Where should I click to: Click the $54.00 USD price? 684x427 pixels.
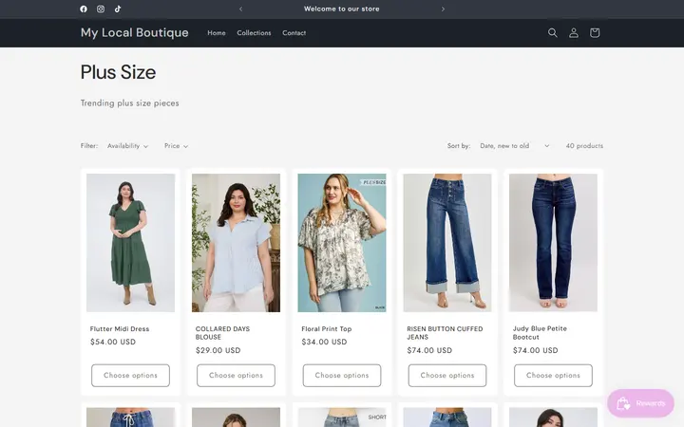[113, 342]
